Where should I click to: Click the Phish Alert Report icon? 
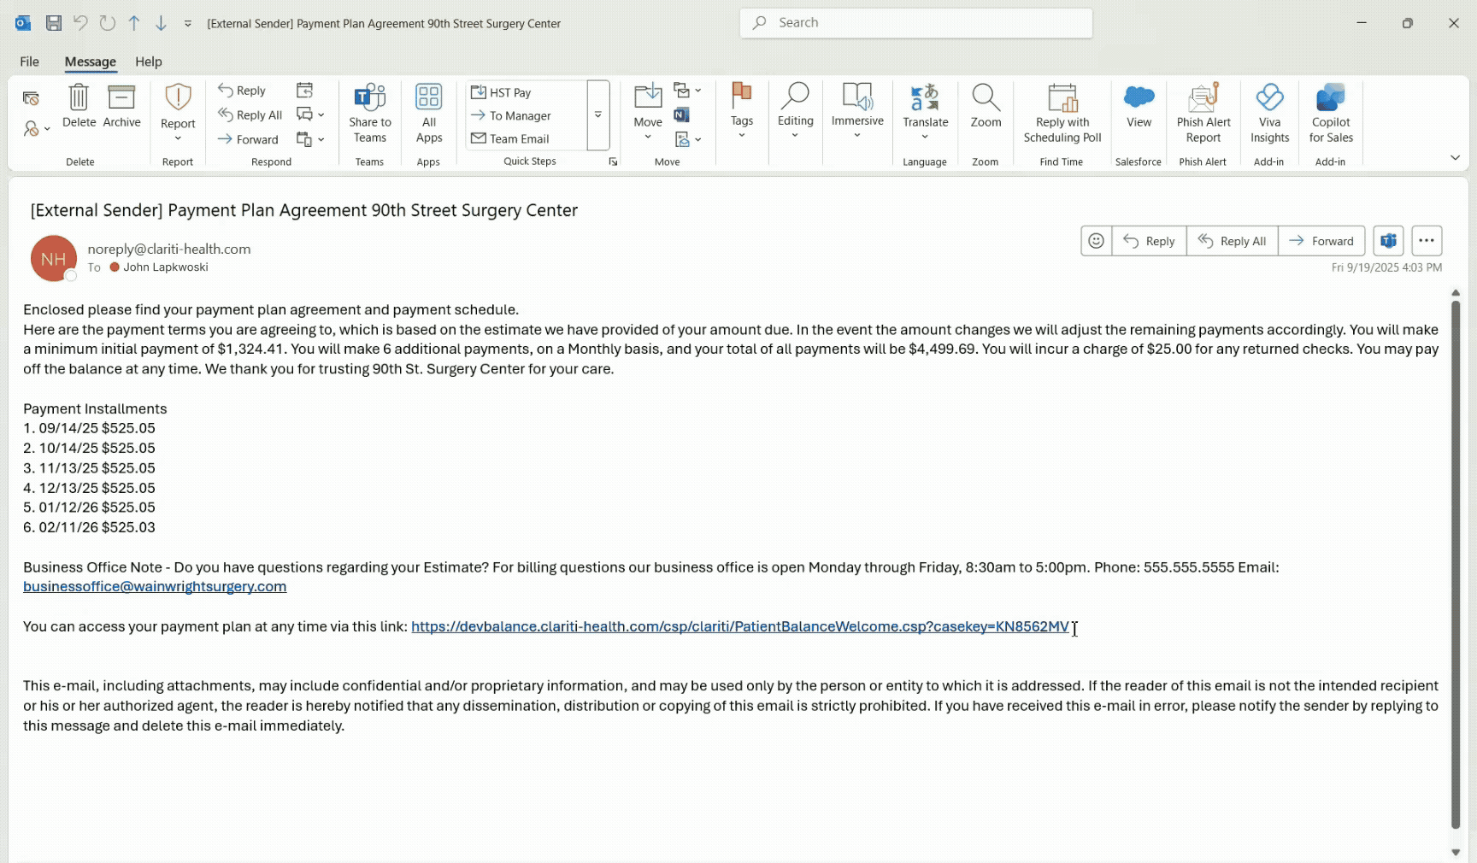[1203, 99]
